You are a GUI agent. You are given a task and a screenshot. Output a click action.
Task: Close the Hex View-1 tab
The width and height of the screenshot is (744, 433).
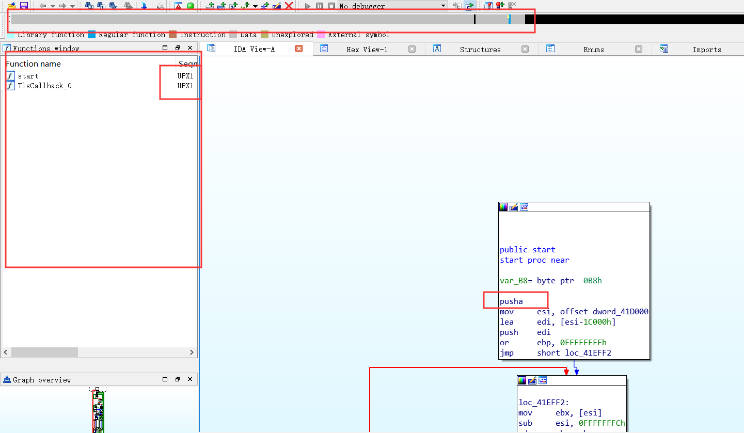click(411, 49)
